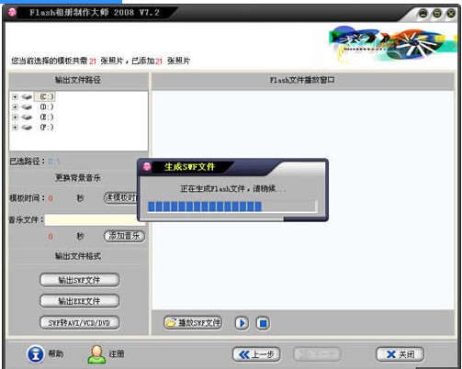Click the SWF转AVI/VCD/DVD button
The width and height of the screenshot is (462, 369).
pos(79,322)
